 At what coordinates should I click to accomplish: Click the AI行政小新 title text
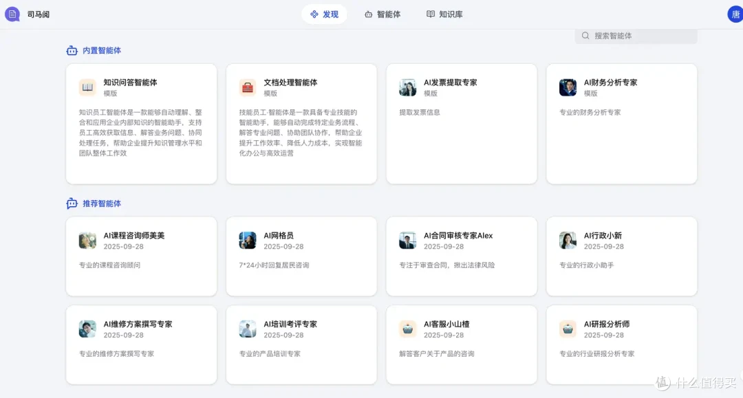point(603,236)
